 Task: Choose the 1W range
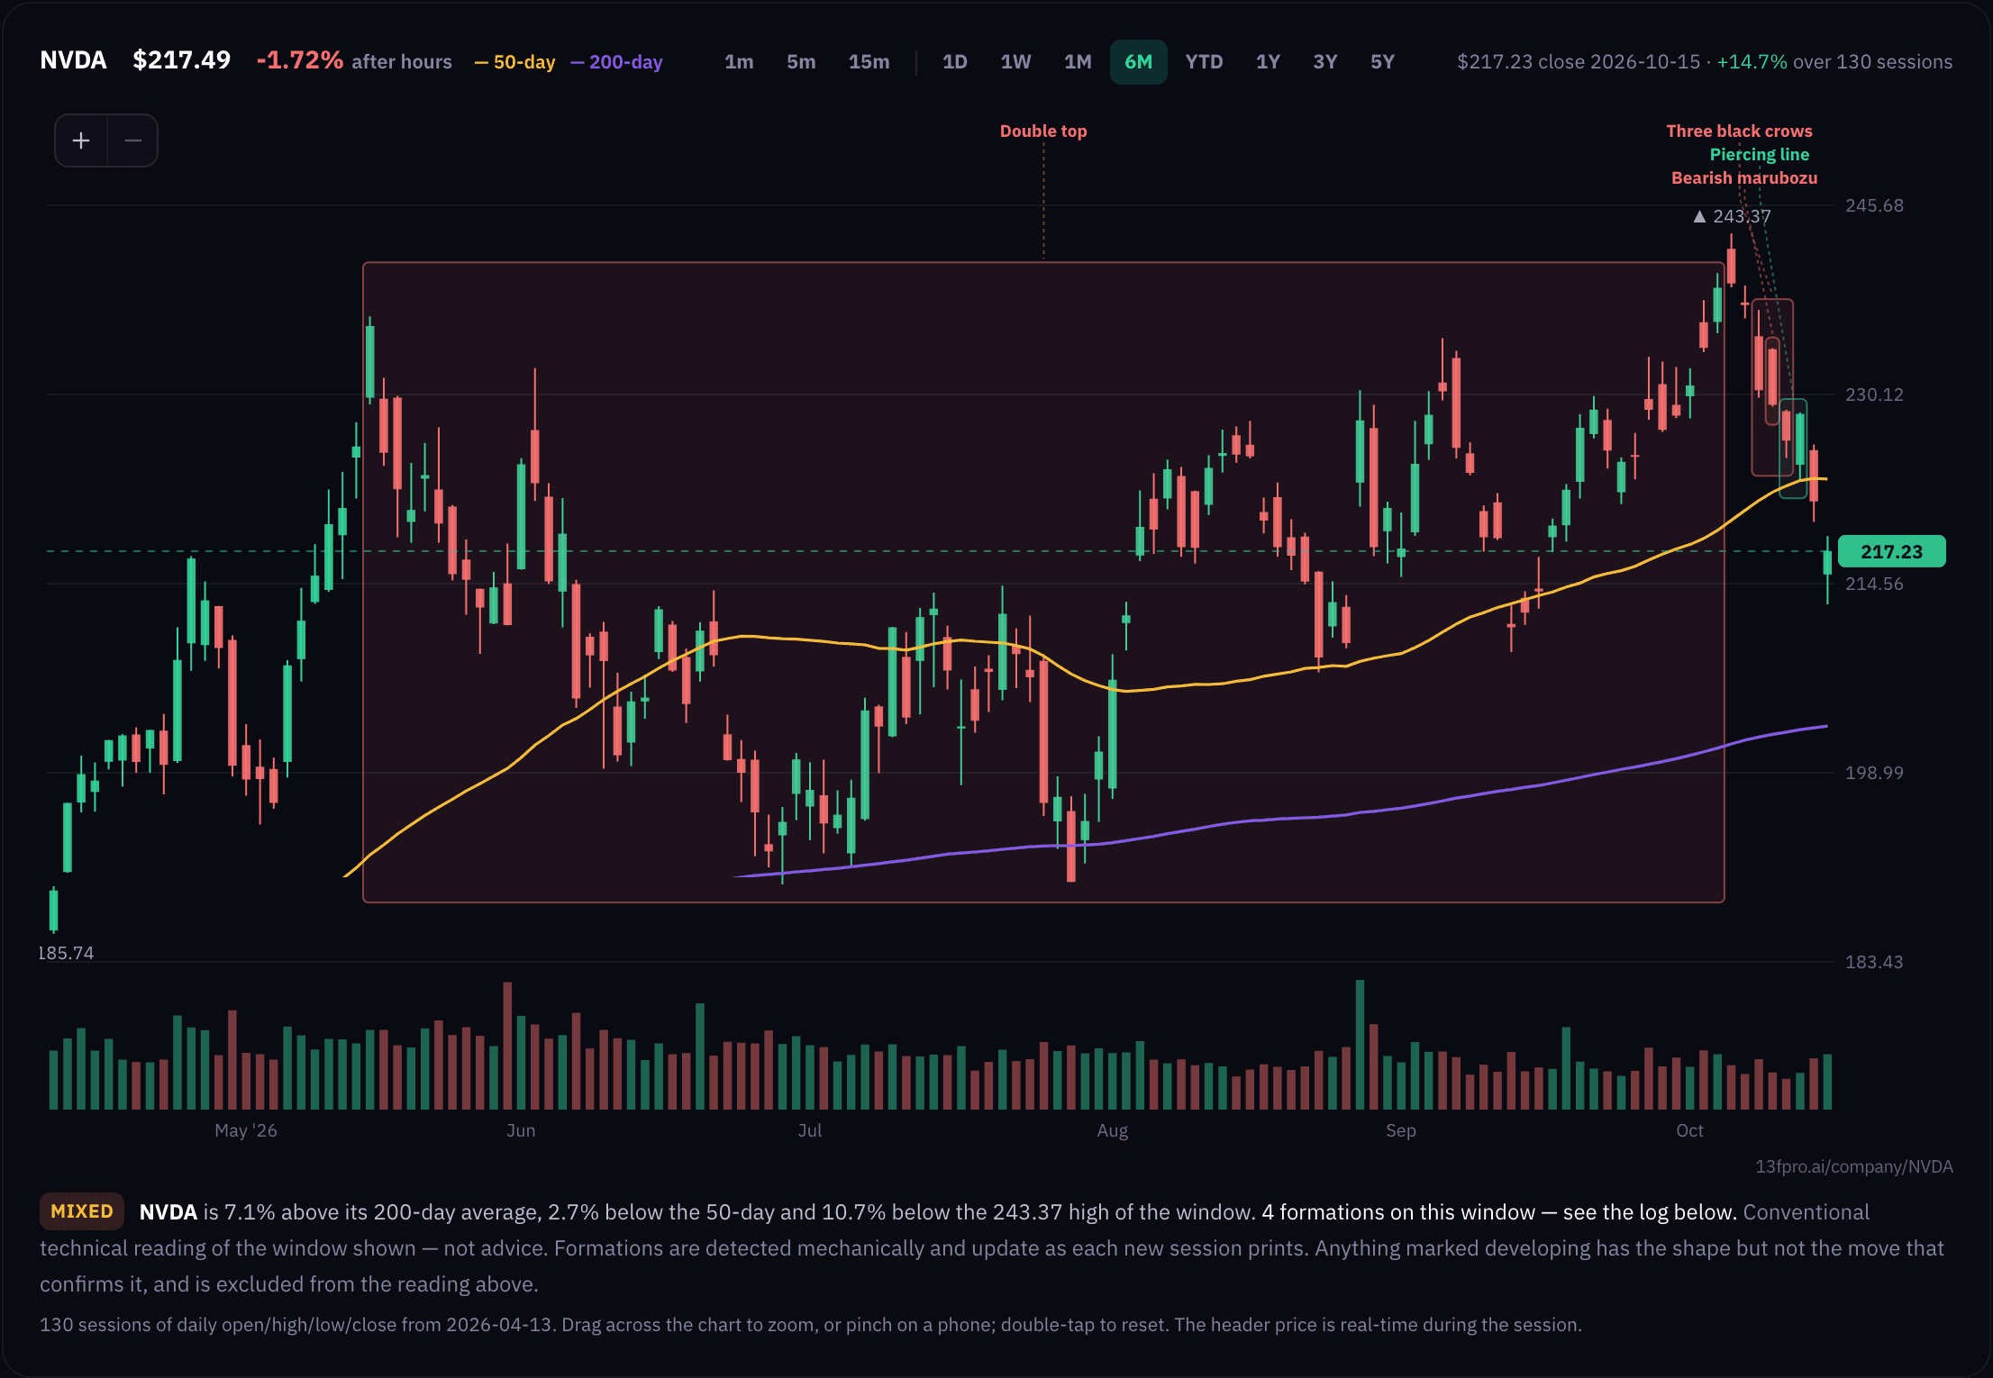point(1015,62)
